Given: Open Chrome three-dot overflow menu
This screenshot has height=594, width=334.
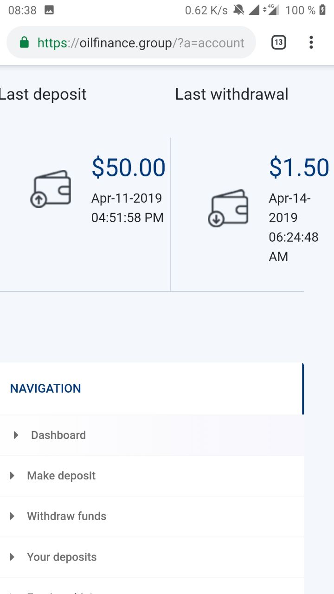Looking at the screenshot, I should click(311, 43).
